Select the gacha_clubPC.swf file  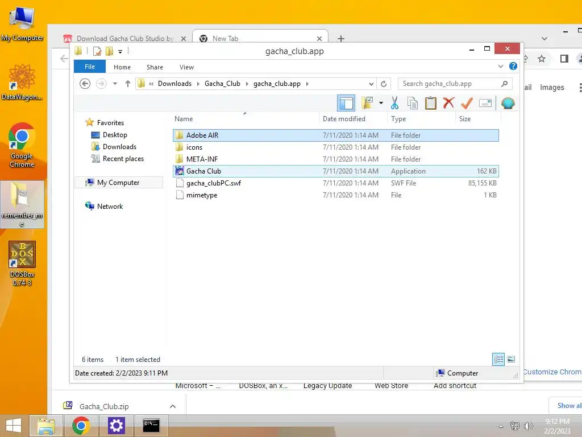click(x=335, y=183)
